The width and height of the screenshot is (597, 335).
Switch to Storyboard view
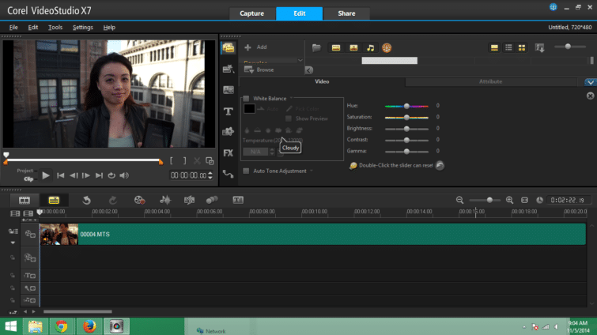pos(25,200)
